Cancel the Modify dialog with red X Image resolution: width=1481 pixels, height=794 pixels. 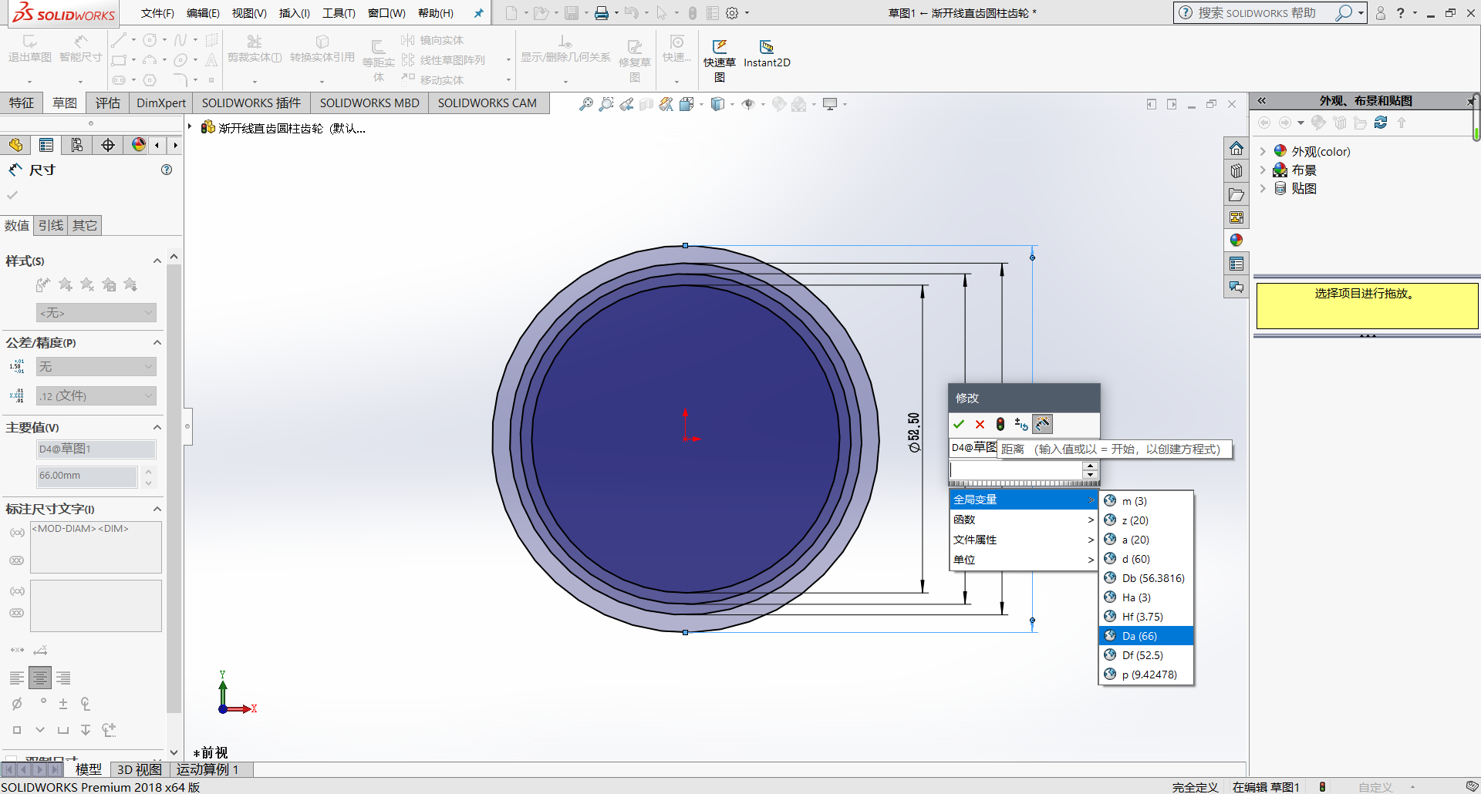coord(980,424)
